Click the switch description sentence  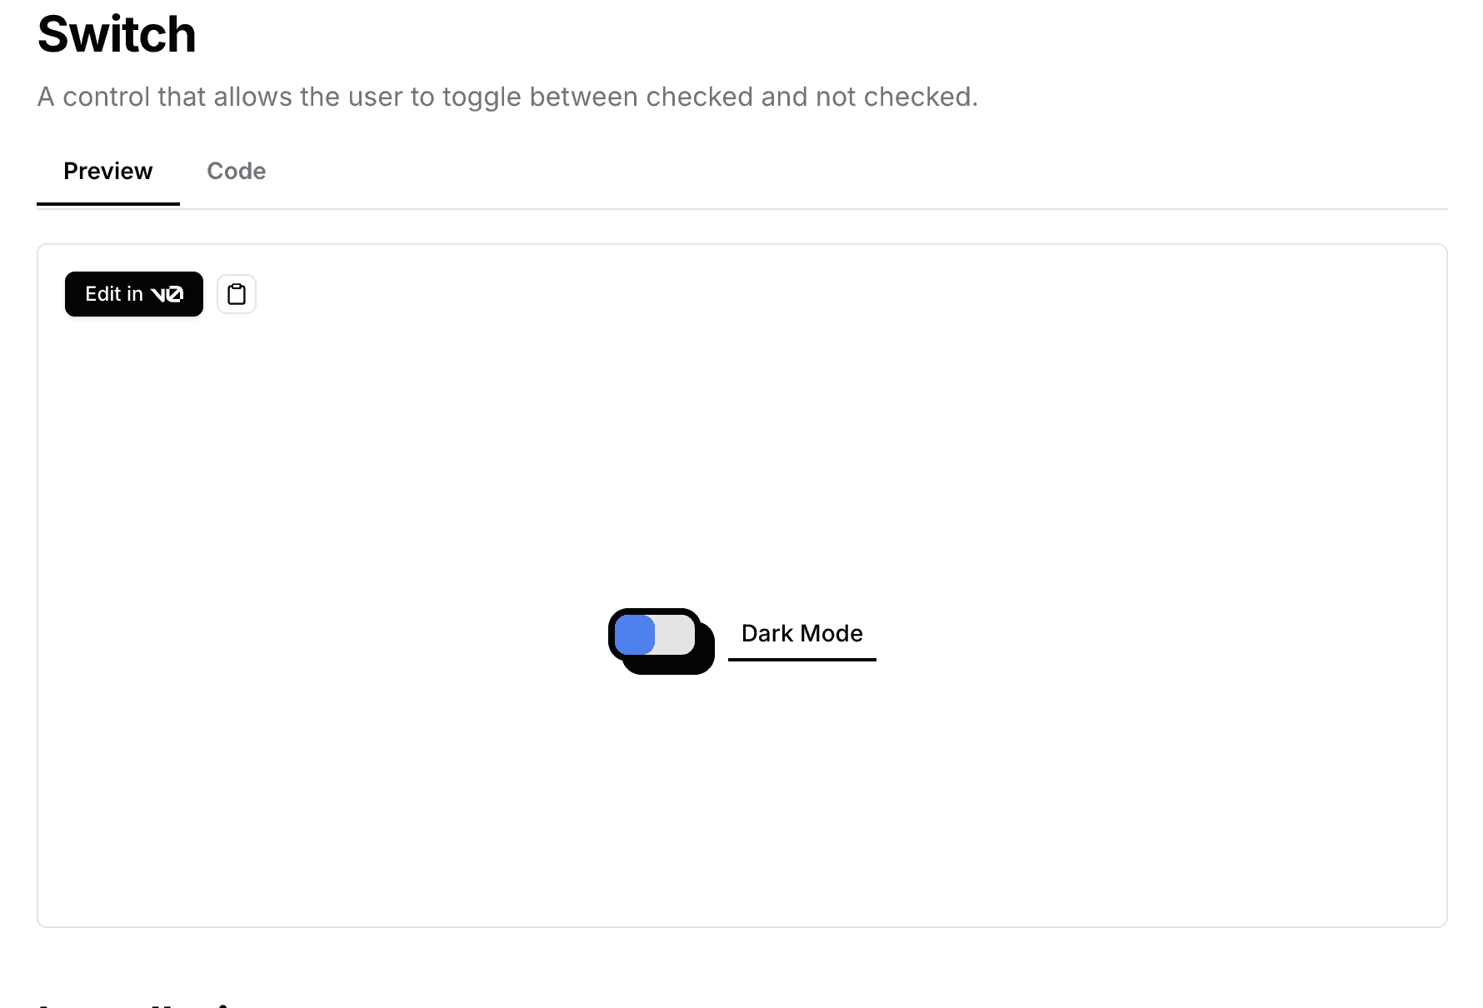(x=507, y=97)
